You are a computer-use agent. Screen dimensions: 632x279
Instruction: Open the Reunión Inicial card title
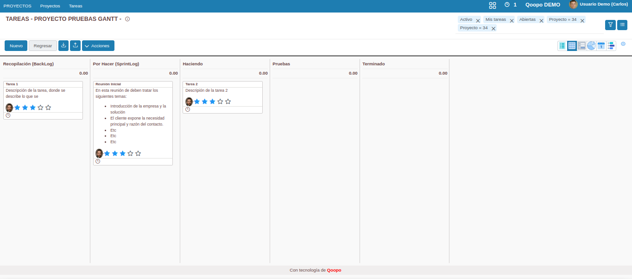[x=108, y=84]
